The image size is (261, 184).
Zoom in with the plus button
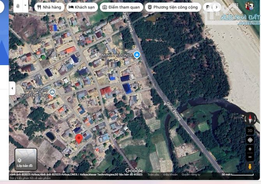point(250,149)
